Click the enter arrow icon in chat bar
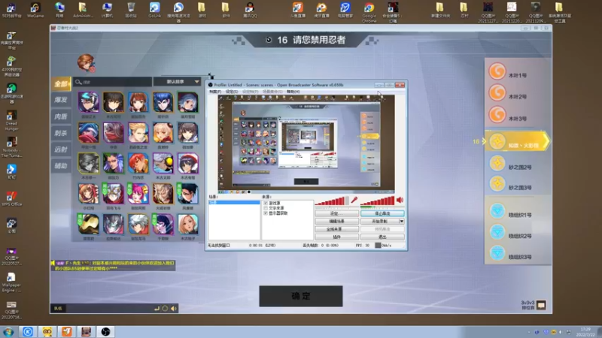Image resolution: width=602 pixels, height=338 pixels. [x=157, y=309]
